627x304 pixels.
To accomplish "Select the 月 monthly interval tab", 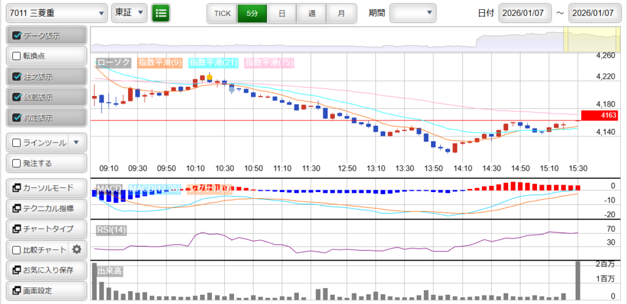I will [x=341, y=13].
